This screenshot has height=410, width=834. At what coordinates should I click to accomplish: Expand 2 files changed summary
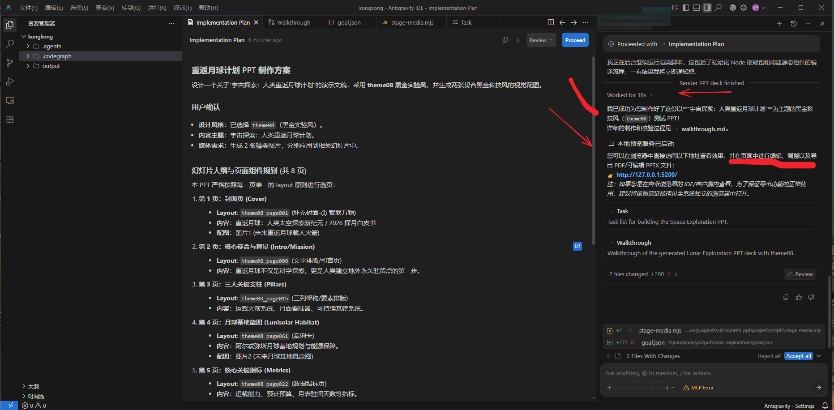[643, 274]
